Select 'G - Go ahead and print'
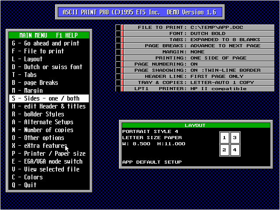The width and height of the screenshot is (280, 210). tap(49, 43)
